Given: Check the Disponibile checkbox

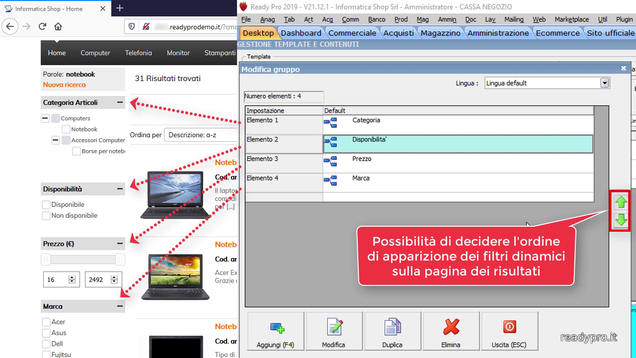Looking at the screenshot, I should [x=46, y=205].
